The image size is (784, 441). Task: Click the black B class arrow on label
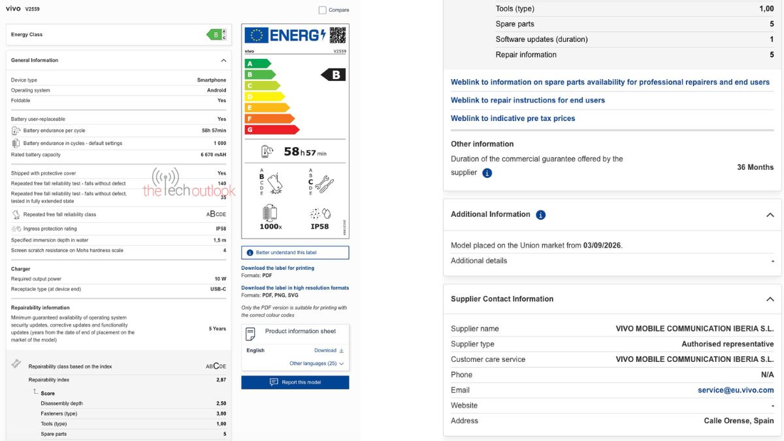pyautogui.click(x=333, y=74)
